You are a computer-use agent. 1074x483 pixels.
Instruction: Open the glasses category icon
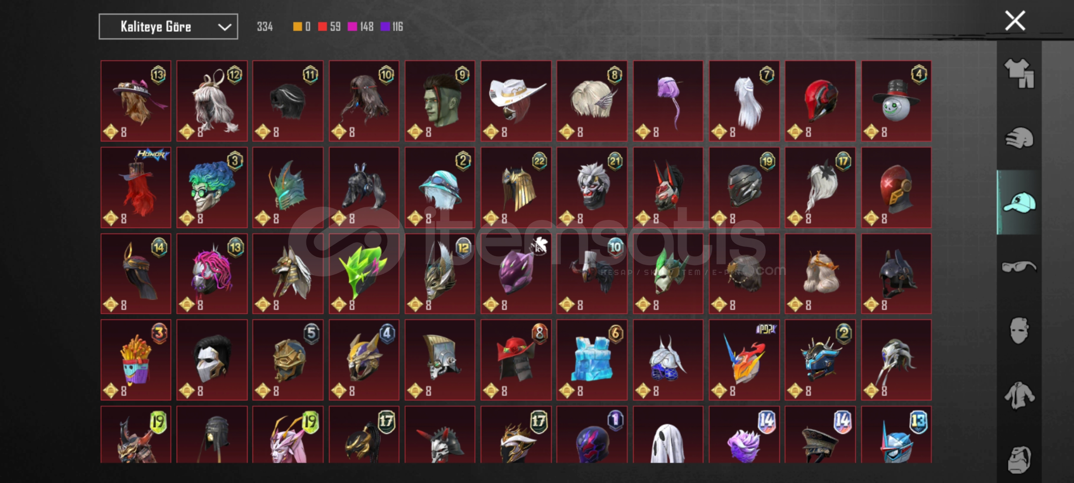pyautogui.click(x=1019, y=267)
